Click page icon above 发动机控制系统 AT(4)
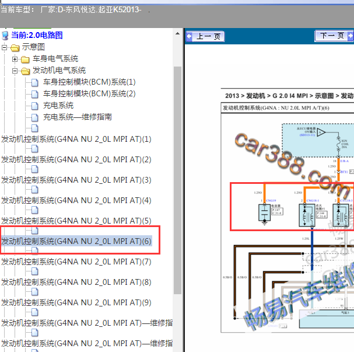 click(x=35, y=190)
